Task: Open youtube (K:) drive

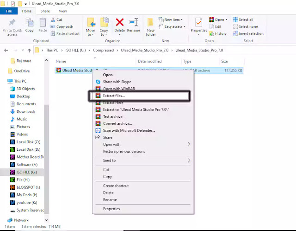Action: click(x=24, y=203)
